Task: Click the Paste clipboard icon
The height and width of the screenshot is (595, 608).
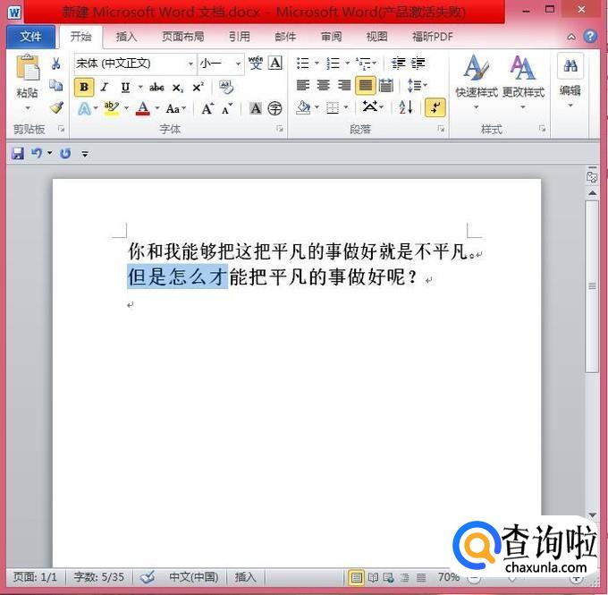Action: coord(27,68)
